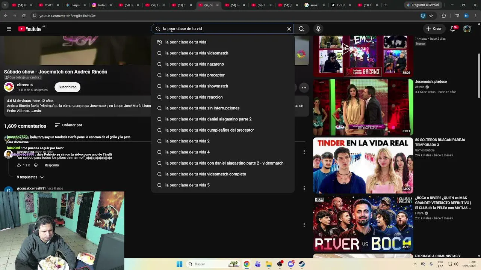This screenshot has width=481, height=270.
Task: Select suggestion 'la peor clase de tu vida 2'
Action: (223, 141)
